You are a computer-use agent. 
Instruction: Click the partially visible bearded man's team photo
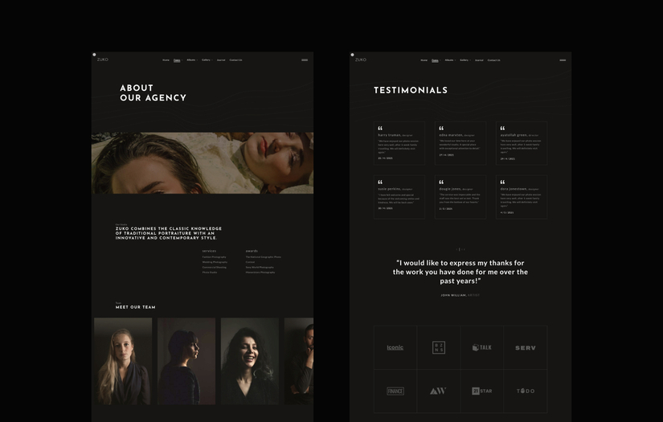point(299,361)
